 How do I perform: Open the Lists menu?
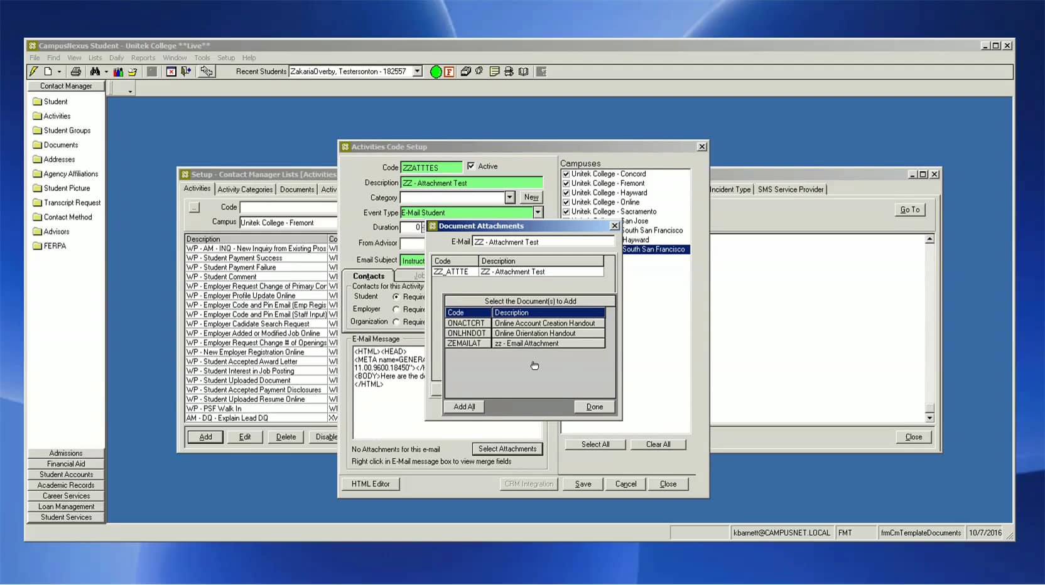[95, 58]
